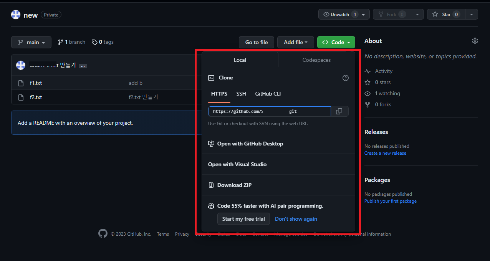The image size is (490, 261).
Task: Open the Privacy footer link
Action: pyautogui.click(x=182, y=234)
